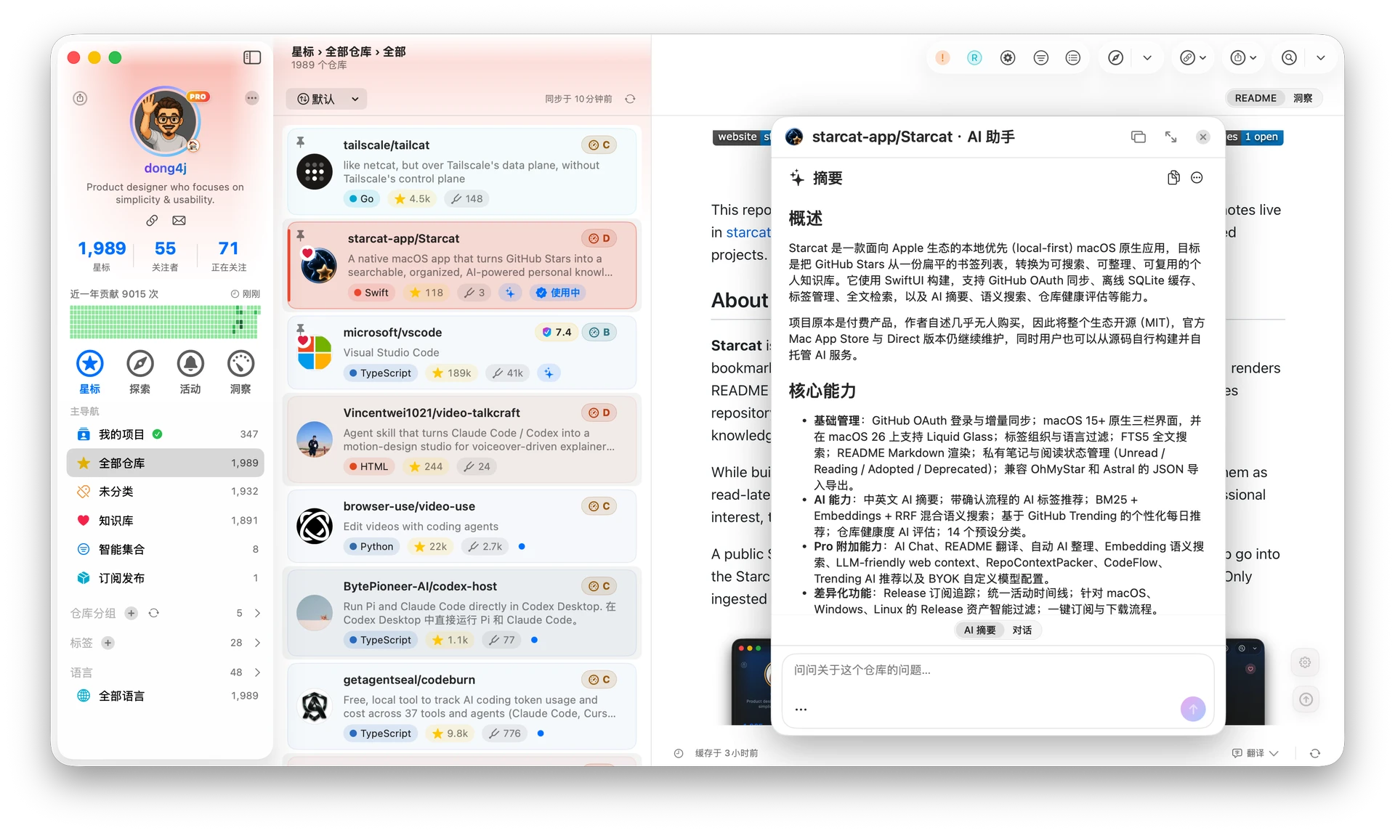Click the reload icon in the bottom-right corner
This screenshot has width=1395, height=833.
(1315, 753)
